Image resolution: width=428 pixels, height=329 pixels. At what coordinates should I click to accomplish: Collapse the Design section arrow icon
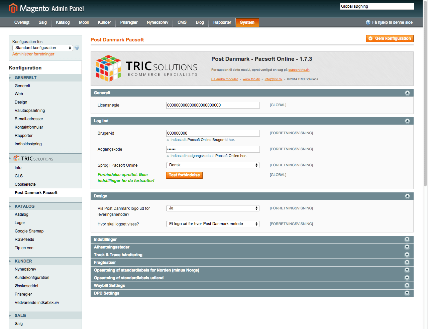point(407,196)
